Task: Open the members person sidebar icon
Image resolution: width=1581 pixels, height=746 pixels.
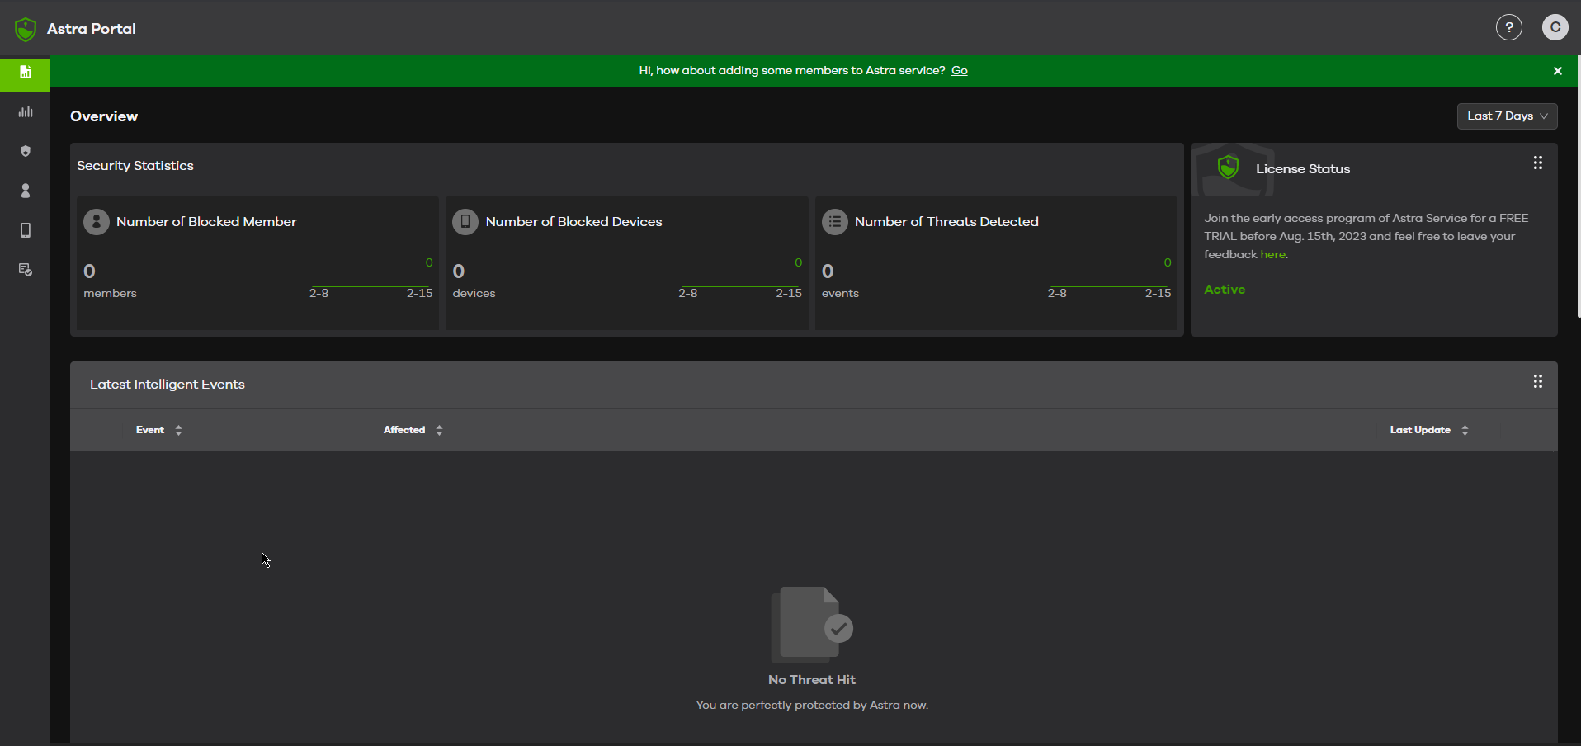Action: pos(26,191)
